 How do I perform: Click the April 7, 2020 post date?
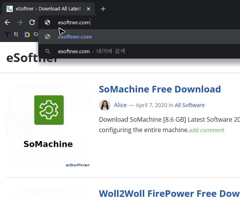pyautogui.click(x=151, y=105)
